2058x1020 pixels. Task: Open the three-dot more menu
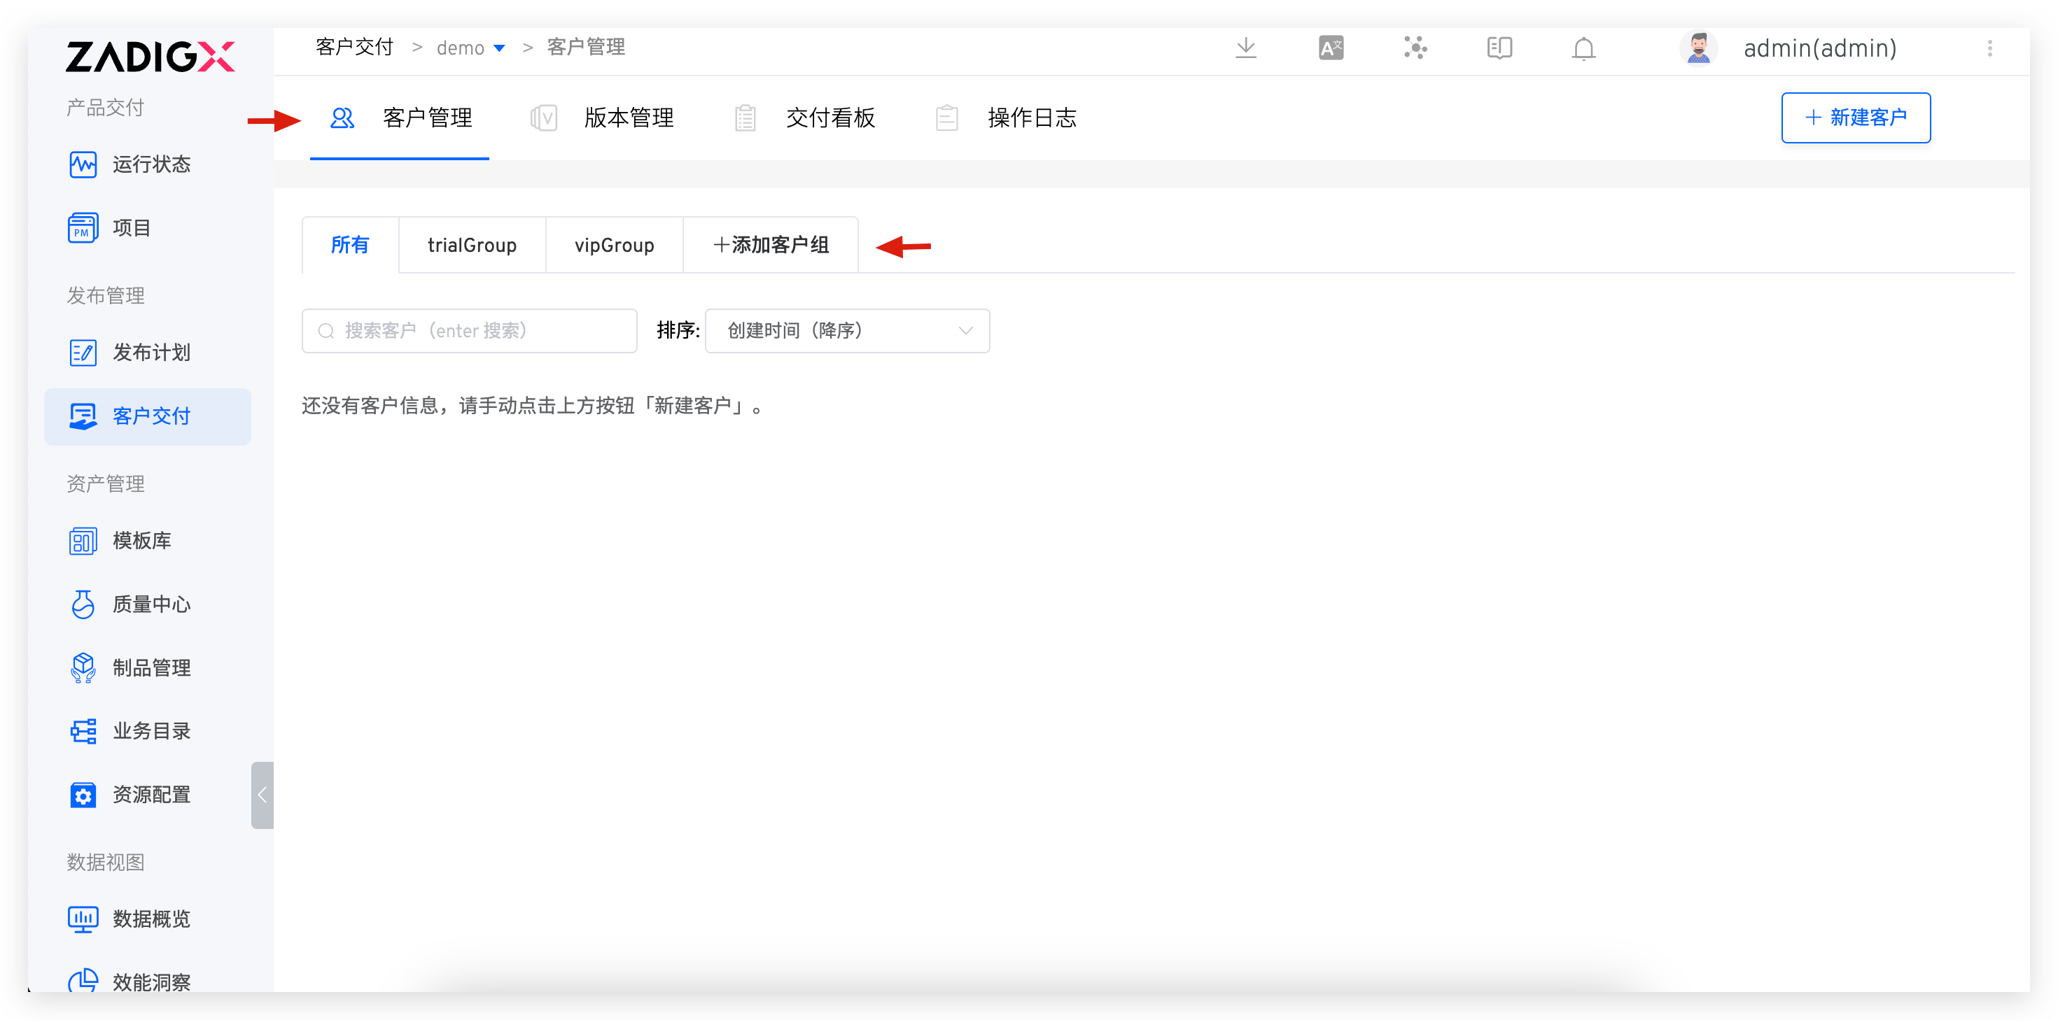click(1990, 49)
